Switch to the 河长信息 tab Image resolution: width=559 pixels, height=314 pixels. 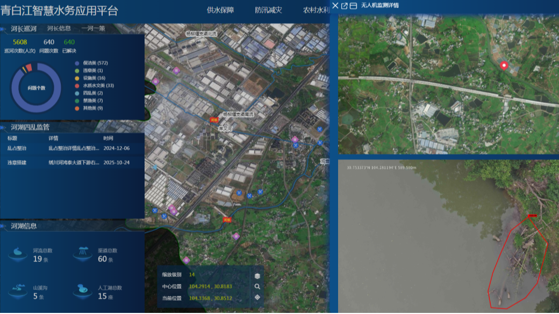pos(59,28)
